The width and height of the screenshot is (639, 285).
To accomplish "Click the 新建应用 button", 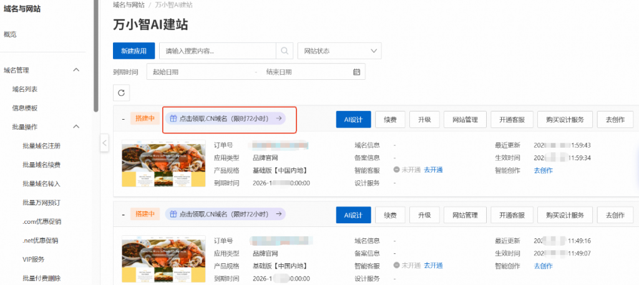I will point(134,51).
